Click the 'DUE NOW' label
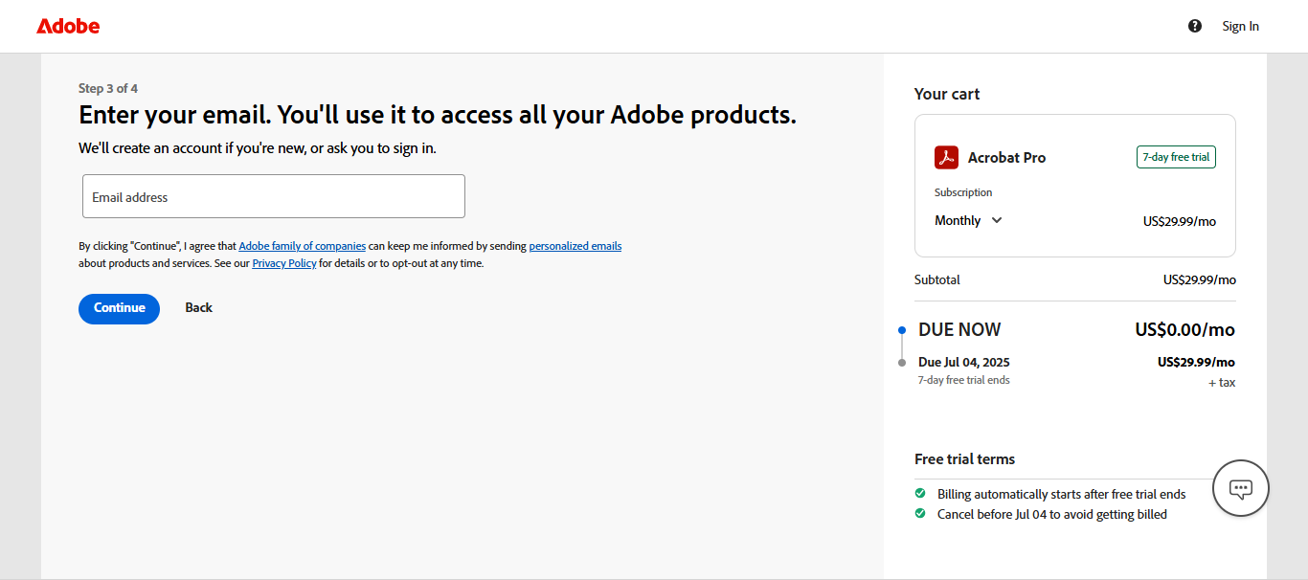This screenshot has width=1308, height=580. click(x=959, y=329)
